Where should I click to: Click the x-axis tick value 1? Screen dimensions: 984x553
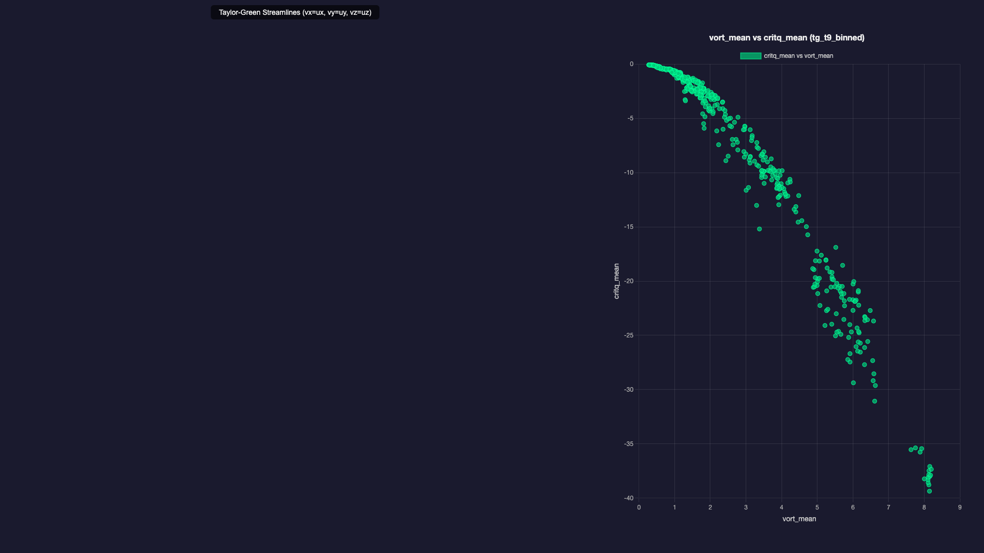[x=674, y=507]
